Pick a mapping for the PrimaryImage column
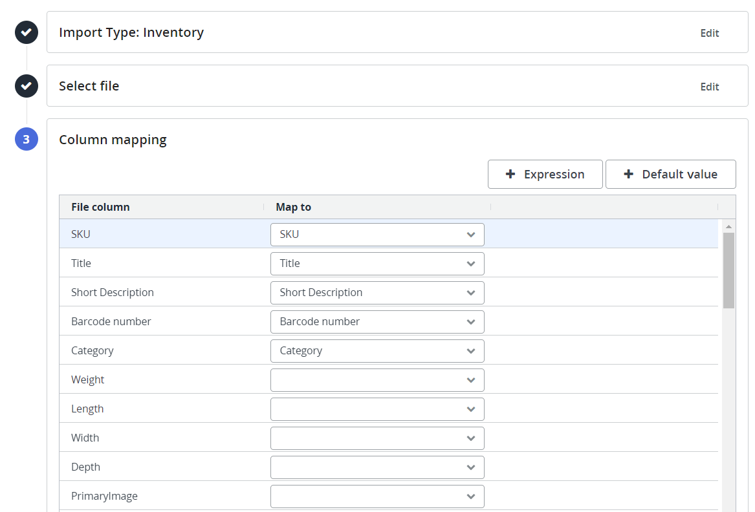The image size is (755, 512). (377, 496)
